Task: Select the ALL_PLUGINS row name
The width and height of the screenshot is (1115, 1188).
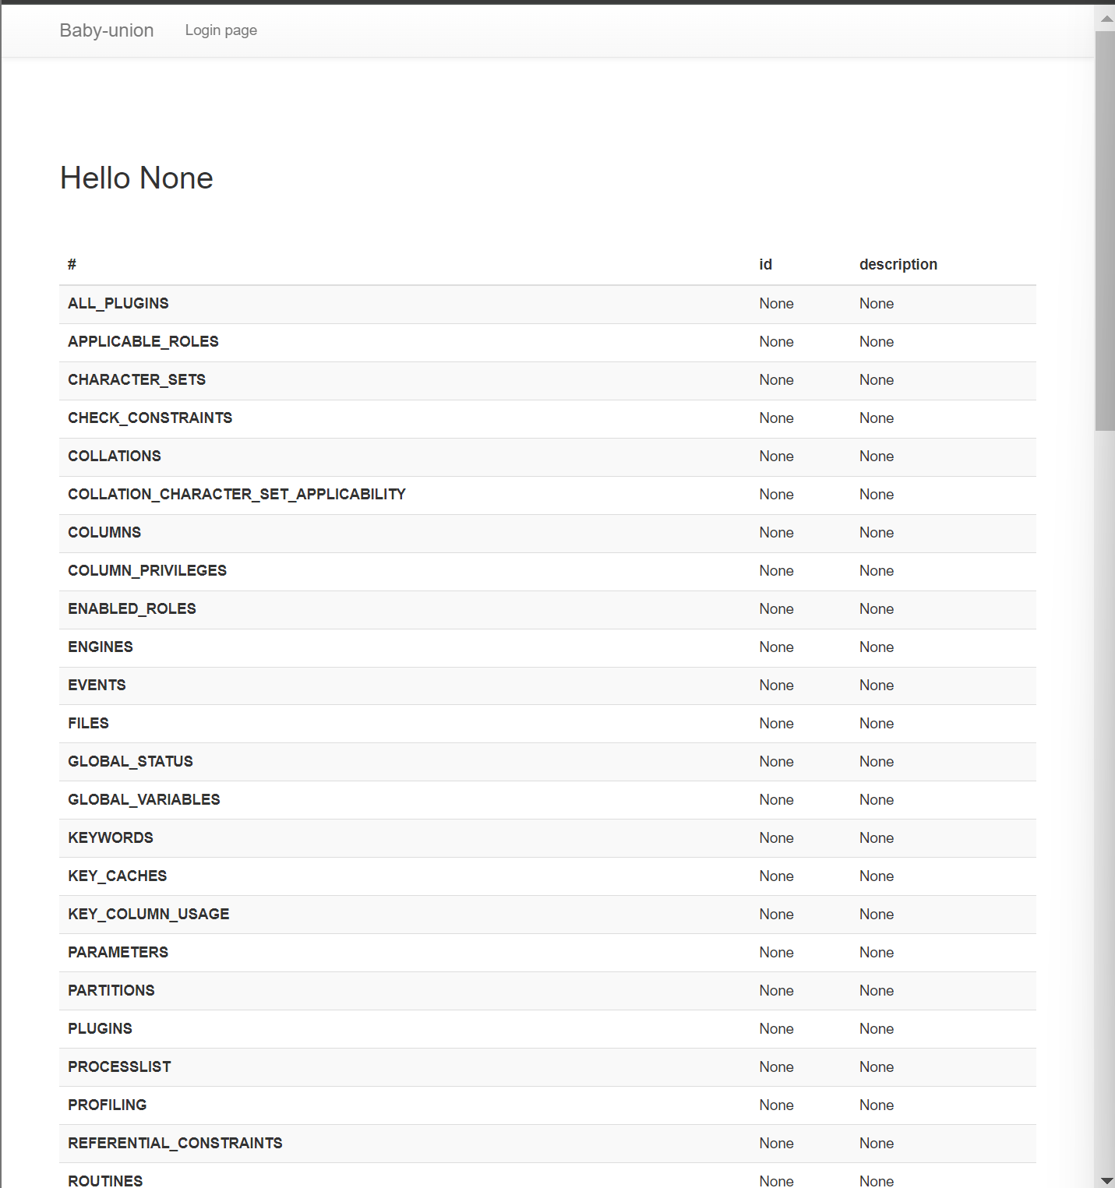Action: pos(118,304)
